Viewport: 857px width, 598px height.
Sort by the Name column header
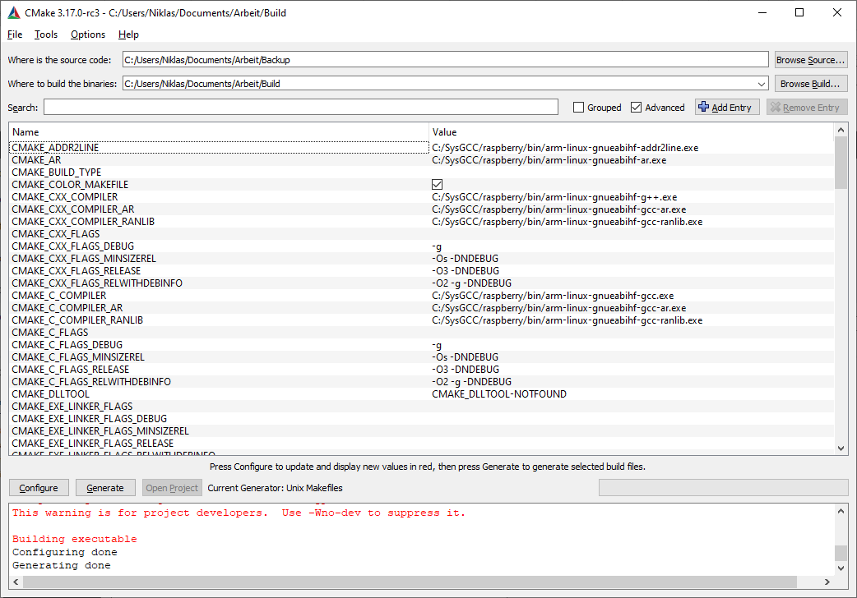[x=219, y=132]
